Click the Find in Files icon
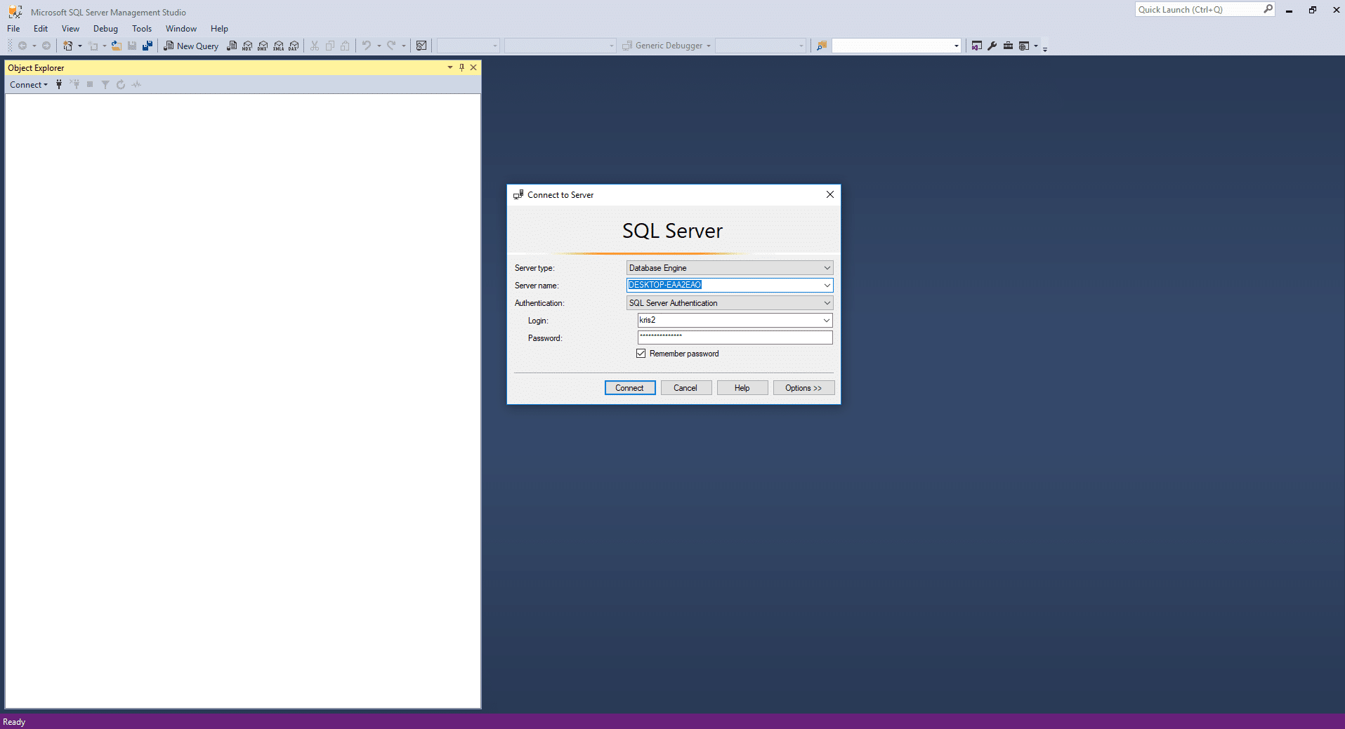 822,46
